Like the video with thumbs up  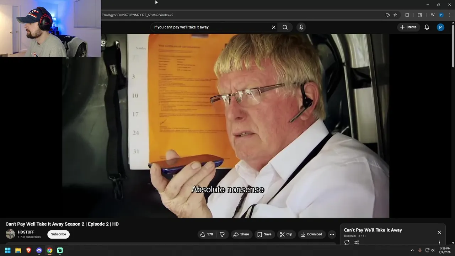click(x=207, y=234)
